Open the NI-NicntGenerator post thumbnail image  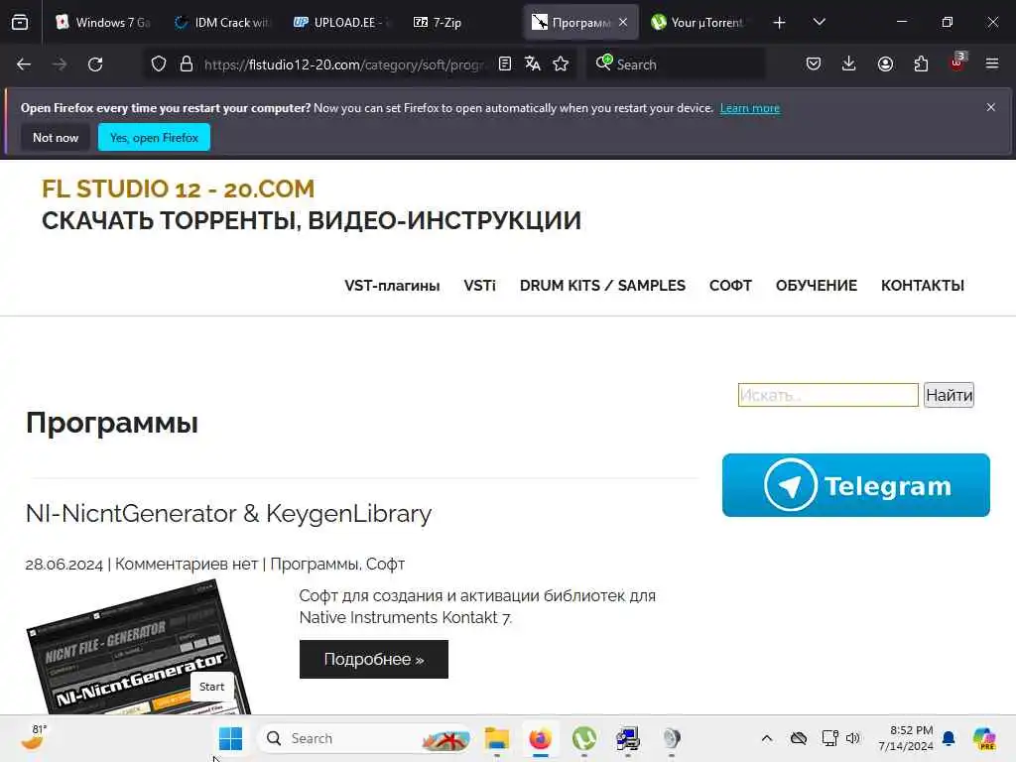click(139, 648)
